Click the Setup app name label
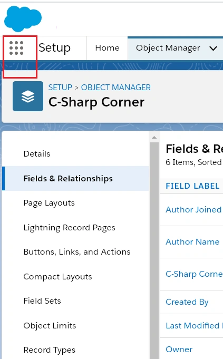 click(x=54, y=48)
